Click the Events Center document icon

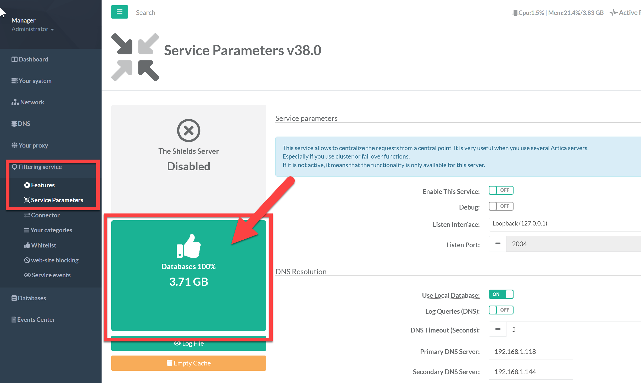coord(14,320)
